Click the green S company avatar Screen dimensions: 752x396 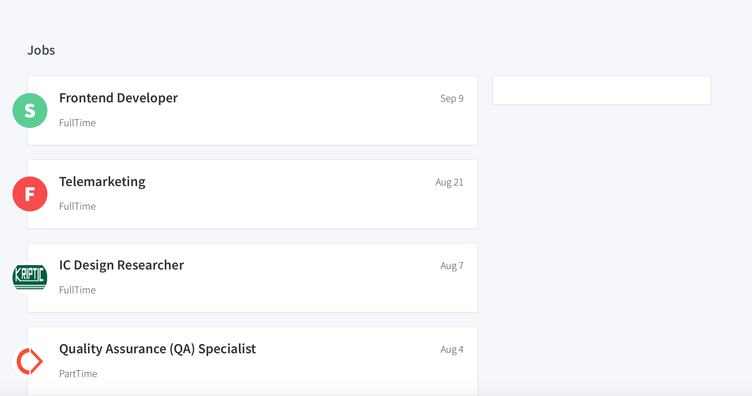(x=30, y=110)
